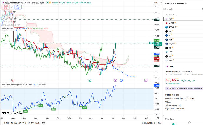The image size is (203, 125).
Task: Select the YTD time range
Action: [x=24, y=123]
